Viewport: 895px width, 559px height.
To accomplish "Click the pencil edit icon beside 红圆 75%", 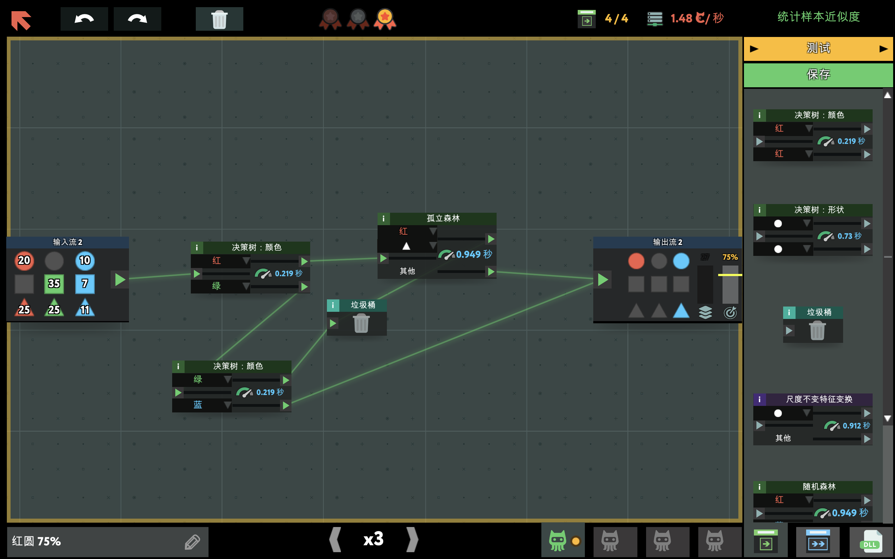I will pyautogui.click(x=192, y=542).
